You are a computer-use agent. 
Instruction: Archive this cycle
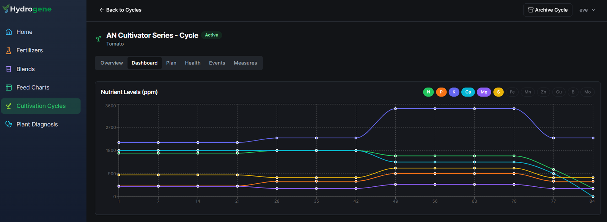pyautogui.click(x=548, y=10)
